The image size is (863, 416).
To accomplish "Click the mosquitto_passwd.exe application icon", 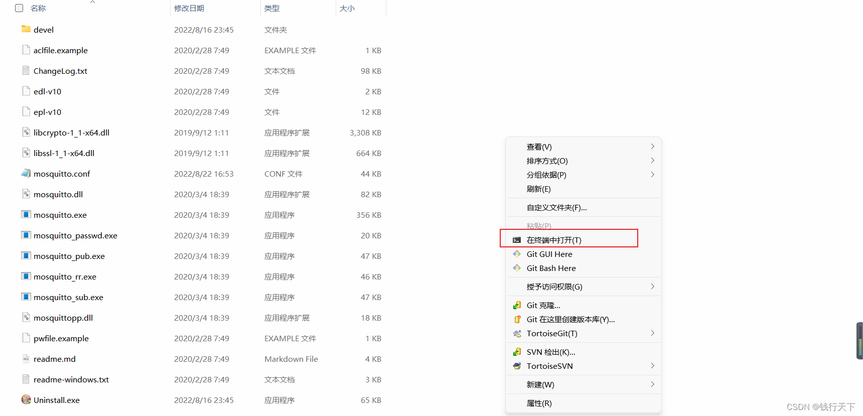I will click(x=26, y=235).
